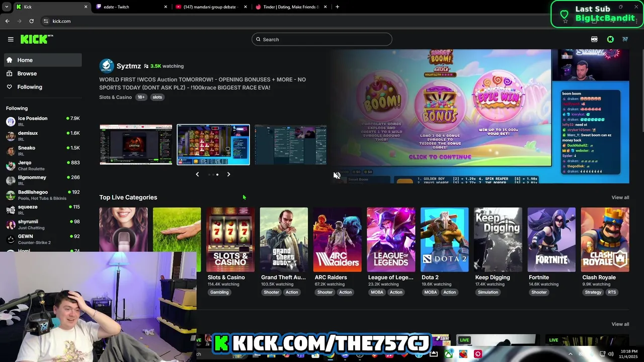Switch to the edate - Twitch tab

pyautogui.click(x=131, y=7)
